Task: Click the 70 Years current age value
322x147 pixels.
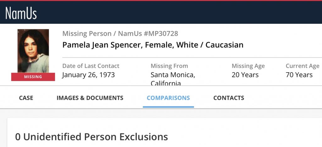Action: click(x=299, y=75)
